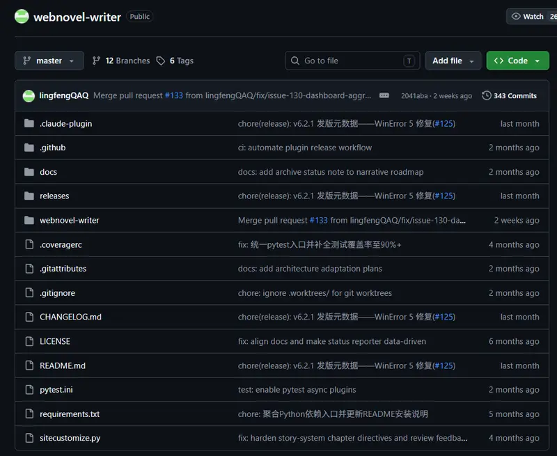
Task: Click the branch icon beside 12 Branches
Action: [x=96, y=61]
